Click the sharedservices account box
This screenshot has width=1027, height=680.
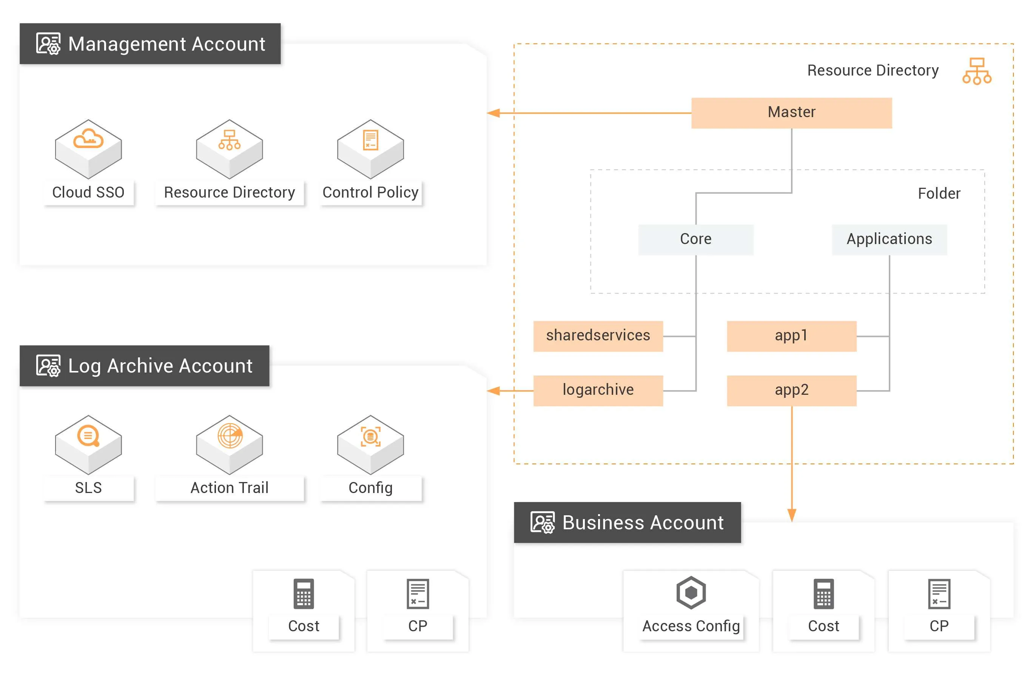(598, 336)
